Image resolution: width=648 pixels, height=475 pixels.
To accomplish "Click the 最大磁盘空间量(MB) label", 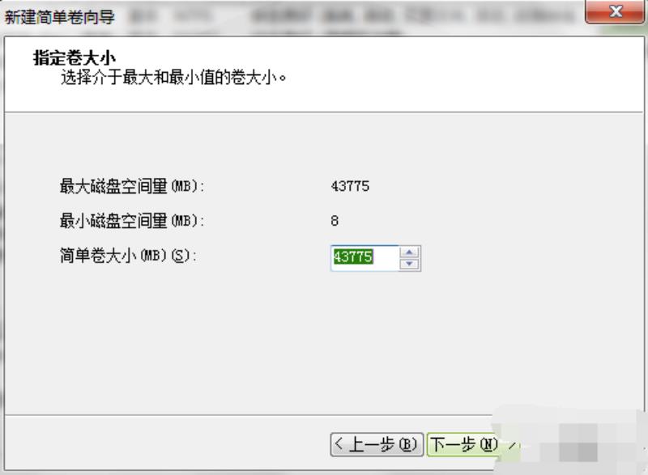I will [x=132, y=186].
